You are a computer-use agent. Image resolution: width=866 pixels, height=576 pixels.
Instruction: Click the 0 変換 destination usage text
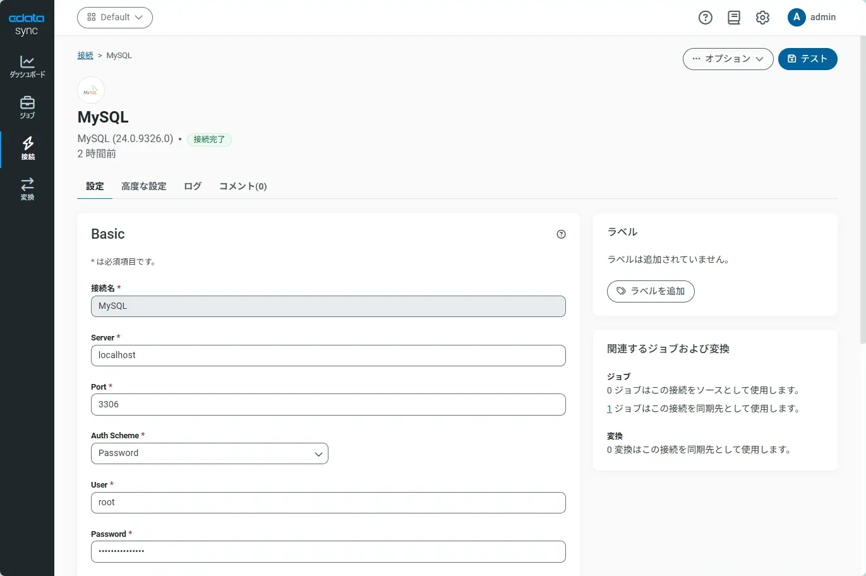tap(699, 450)
